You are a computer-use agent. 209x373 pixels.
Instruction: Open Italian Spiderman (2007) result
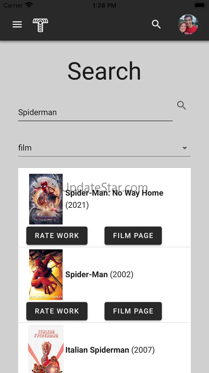point(110,350)
